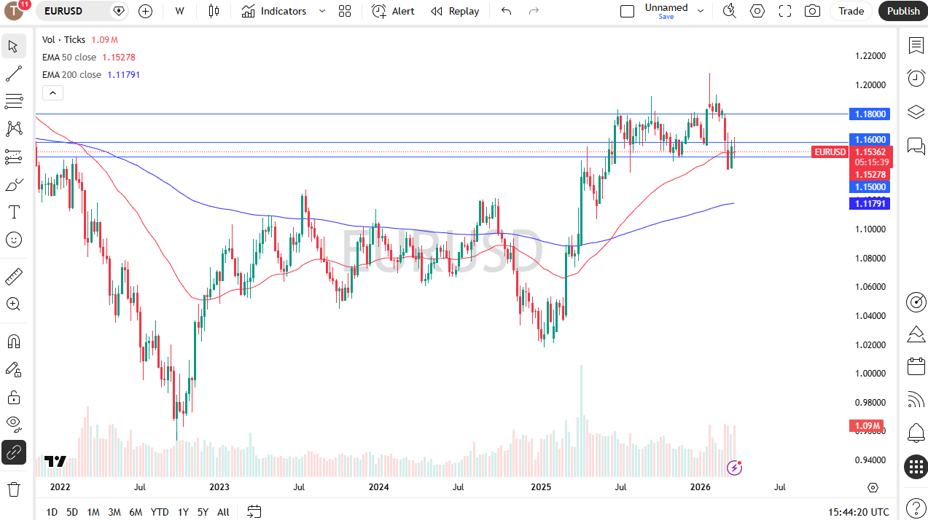Open the Trade panel

851,11
